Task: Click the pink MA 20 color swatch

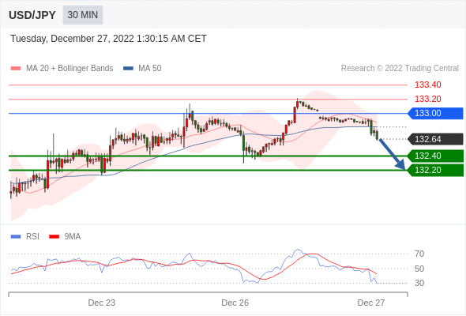Action: pos(16,69)
